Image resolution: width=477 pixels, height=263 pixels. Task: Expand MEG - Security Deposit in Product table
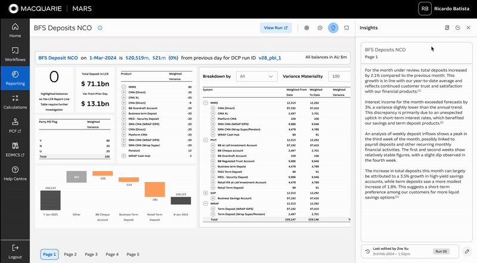tap(124, 119)
